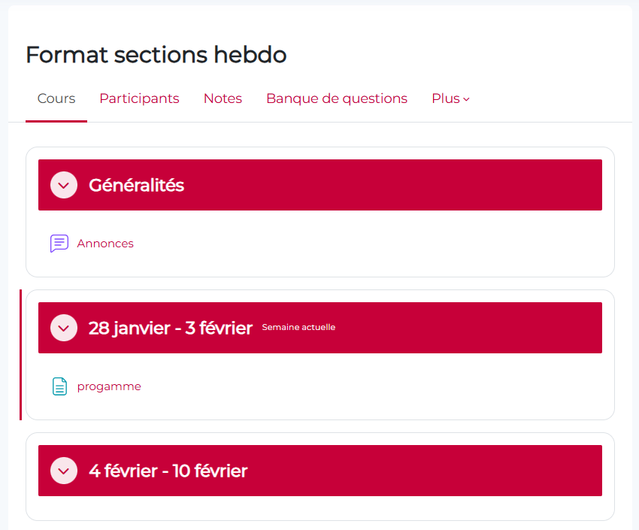
Task: Click the progamme page icon
Action: 59,386
